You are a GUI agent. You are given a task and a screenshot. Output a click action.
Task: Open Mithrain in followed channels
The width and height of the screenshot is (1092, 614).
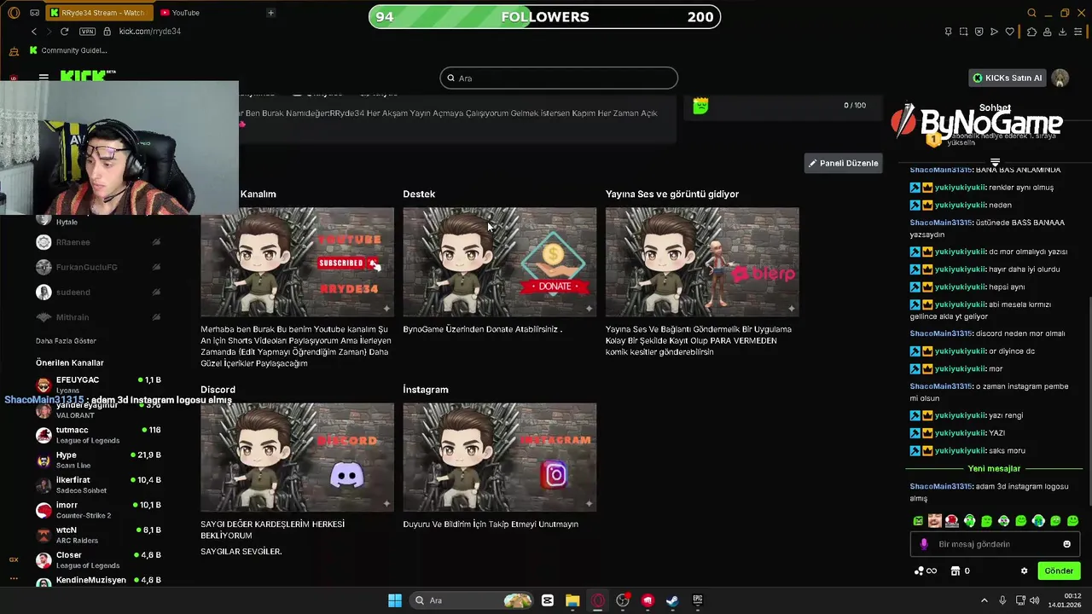(x=98, y=317)
